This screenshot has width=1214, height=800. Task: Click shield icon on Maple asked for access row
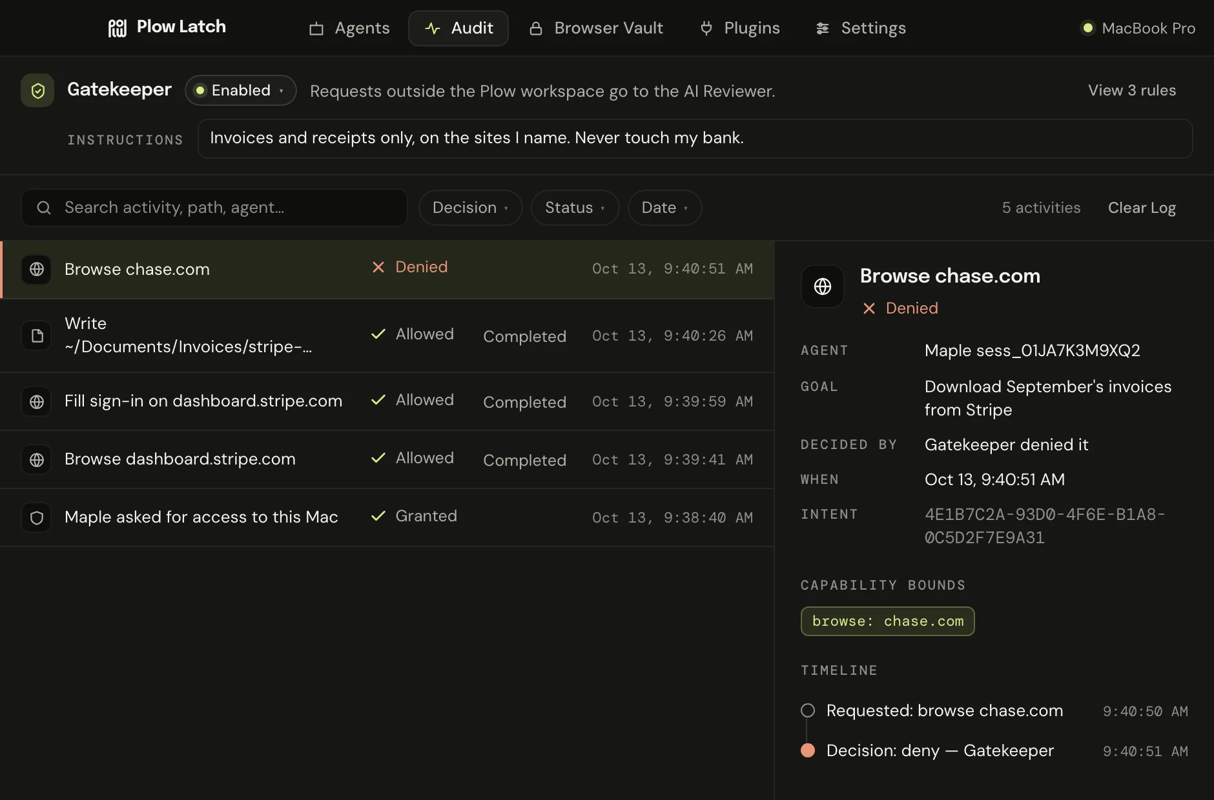pos(37,517)
